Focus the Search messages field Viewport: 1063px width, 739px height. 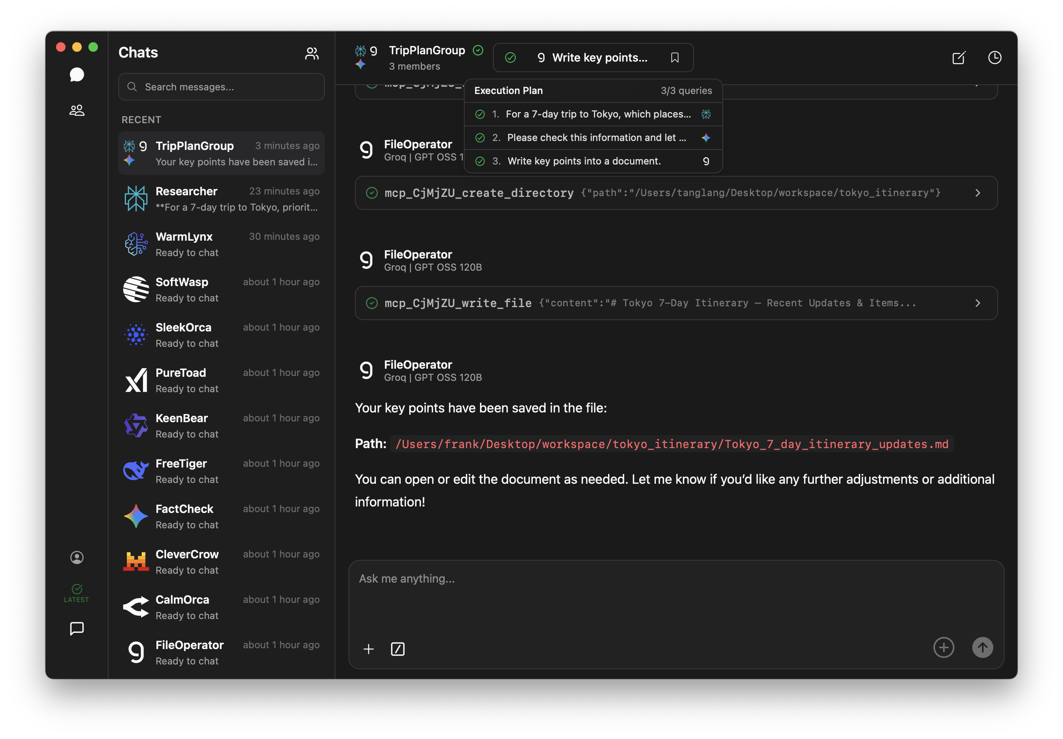click(221, 87)
